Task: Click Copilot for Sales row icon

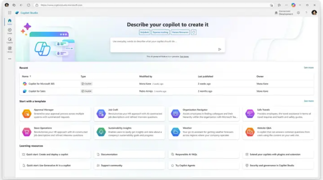Action: (25, 91)
